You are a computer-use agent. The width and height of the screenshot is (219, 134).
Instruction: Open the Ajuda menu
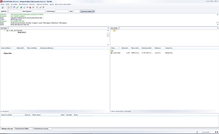click(x=52, y=4)
